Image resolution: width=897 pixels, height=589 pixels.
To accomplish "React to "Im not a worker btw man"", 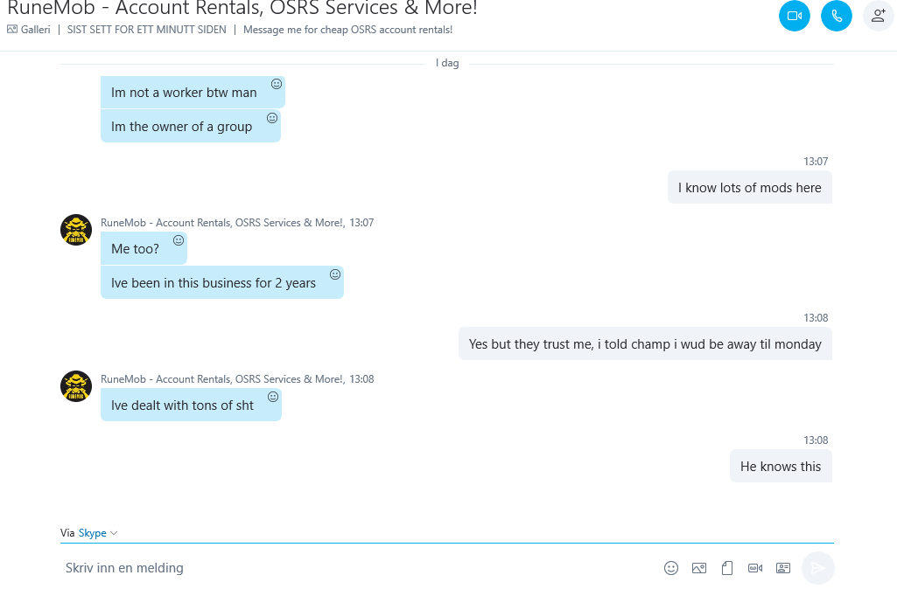I will pyautogui.click(x=277, y=84).
